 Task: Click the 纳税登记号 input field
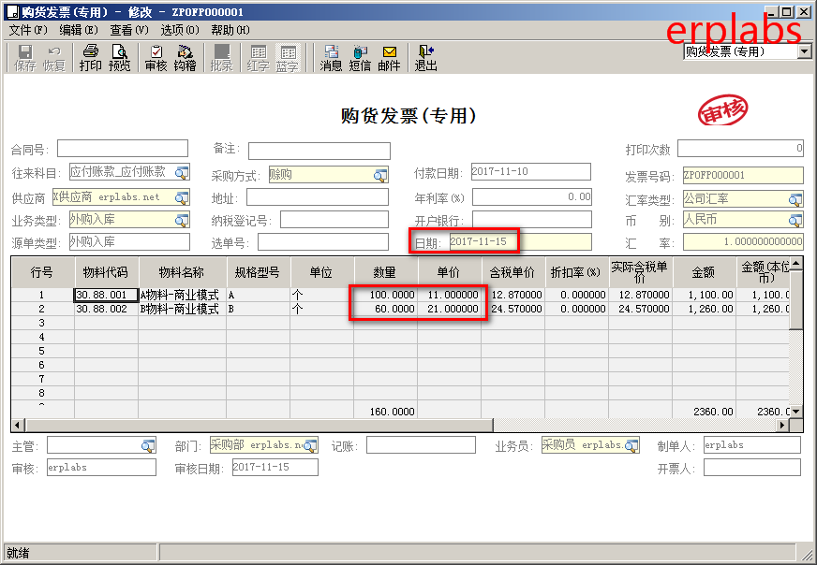pos(334,220)
